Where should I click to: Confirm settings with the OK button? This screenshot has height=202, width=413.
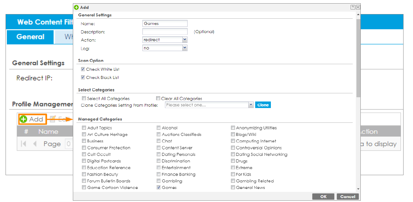pos(323,196)
